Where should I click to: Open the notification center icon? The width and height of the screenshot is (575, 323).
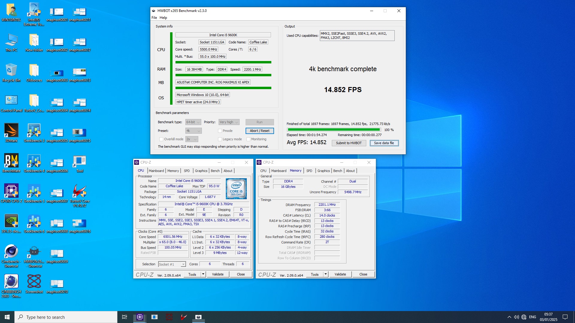[x=565, y=317]
